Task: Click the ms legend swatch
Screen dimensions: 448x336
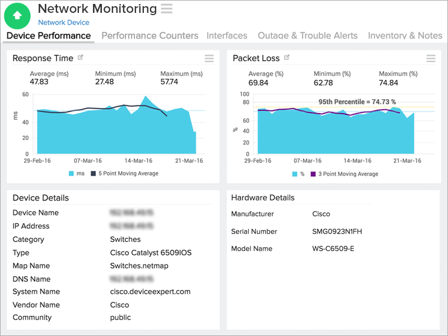Action: 70,173
